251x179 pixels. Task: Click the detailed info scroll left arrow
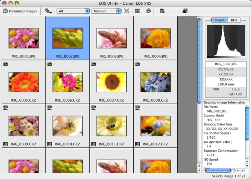point(238,170)
